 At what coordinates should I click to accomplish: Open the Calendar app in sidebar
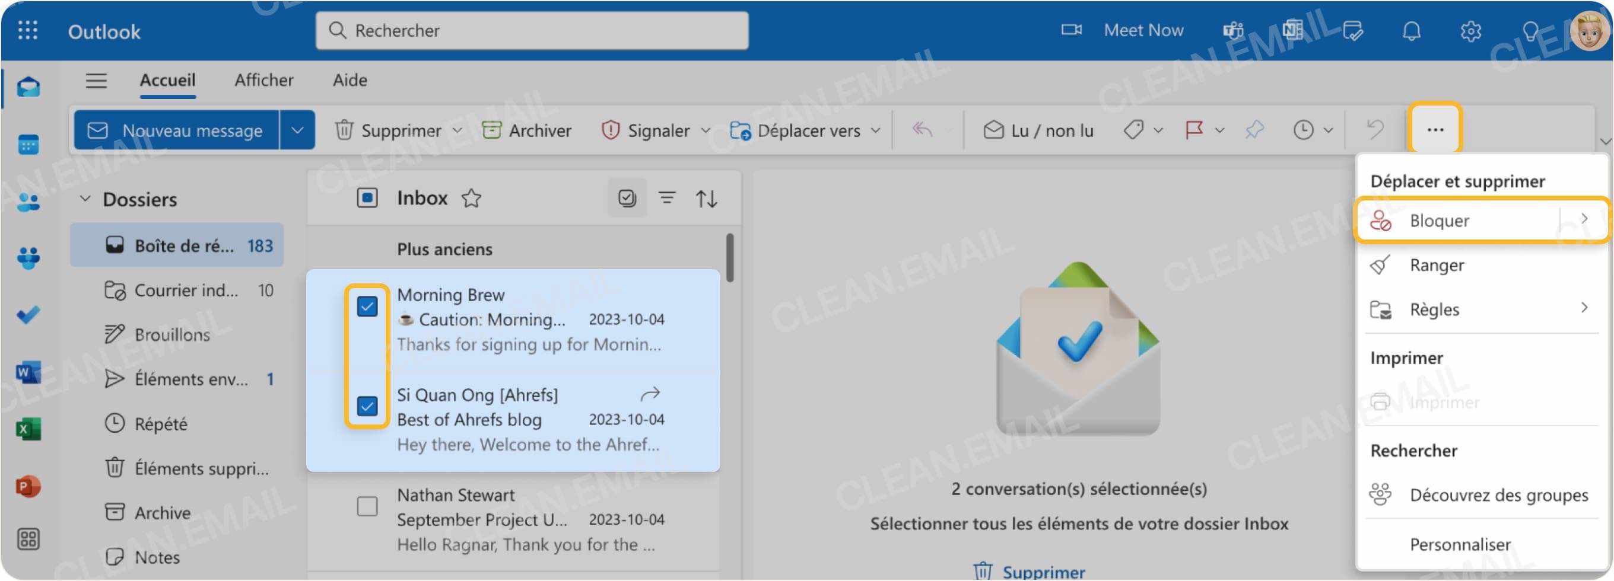(x=28, y=145)
